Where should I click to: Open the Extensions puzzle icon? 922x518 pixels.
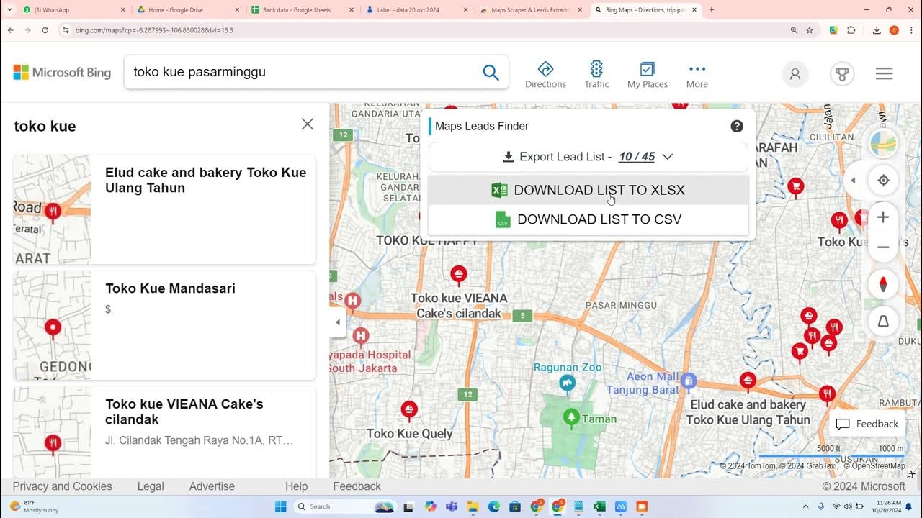click(851, 30)
